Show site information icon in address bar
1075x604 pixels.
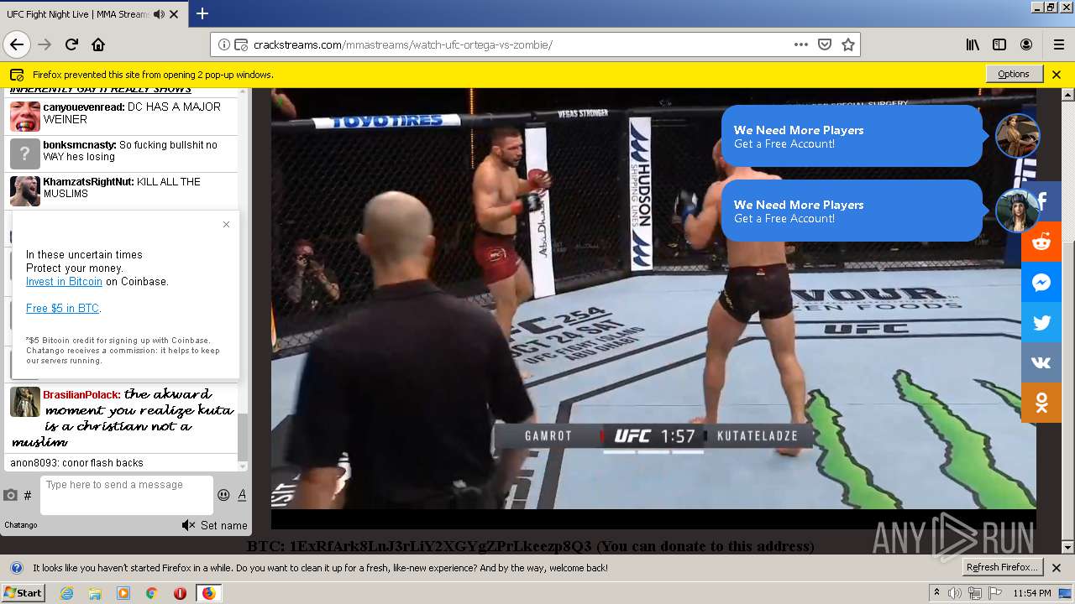(x=223, y=44)
